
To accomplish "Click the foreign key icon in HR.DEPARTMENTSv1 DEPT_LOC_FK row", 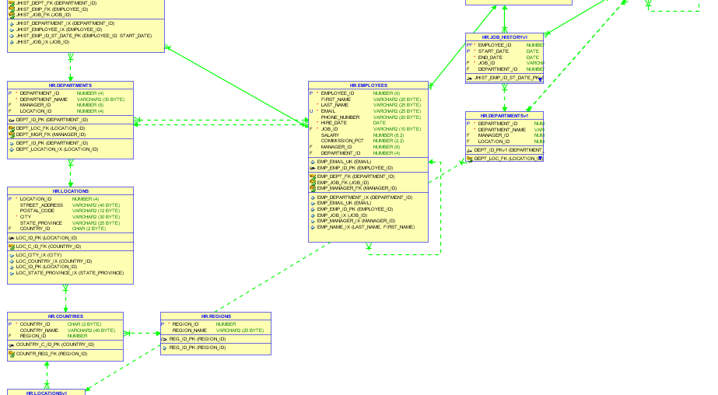I will click(x=469, y=159).
